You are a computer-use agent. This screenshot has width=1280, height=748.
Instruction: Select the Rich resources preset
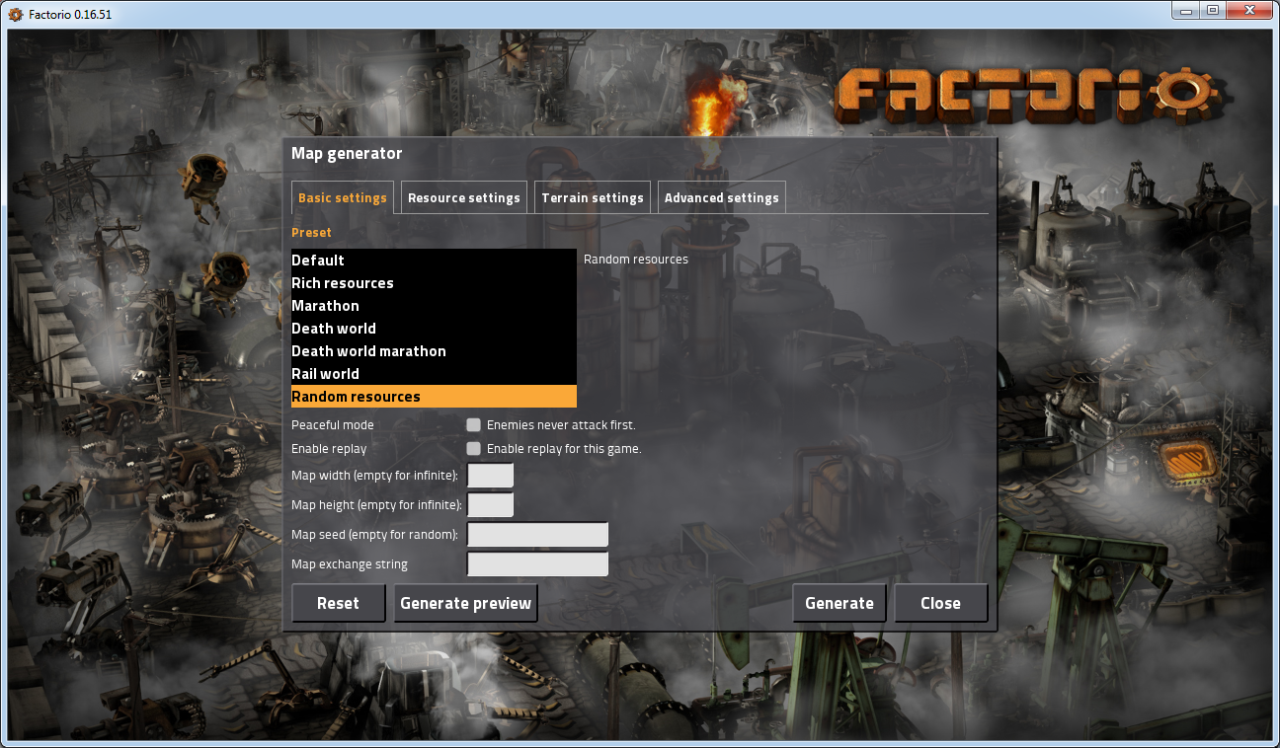[434, 283]
